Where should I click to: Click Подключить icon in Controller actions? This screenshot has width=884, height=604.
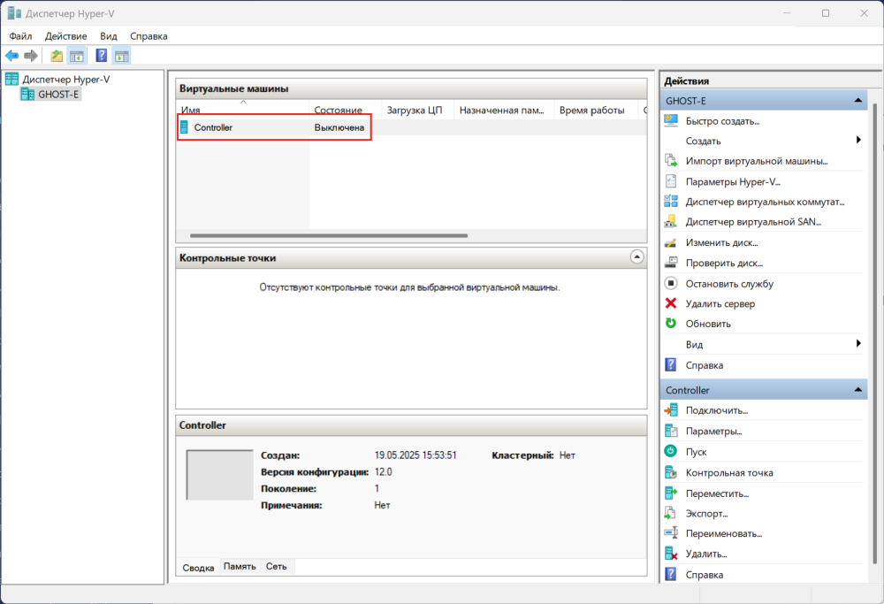pos(671,410)
